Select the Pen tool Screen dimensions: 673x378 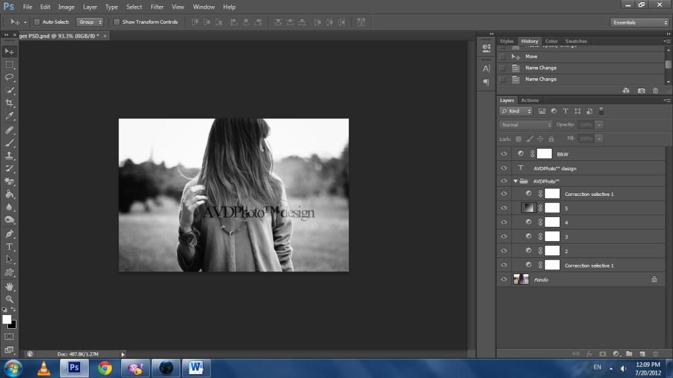[x=9, y=234]
